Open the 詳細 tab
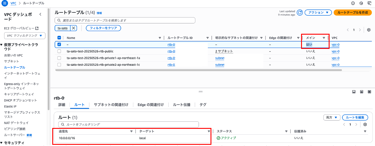 pyautogui.click(x=62, y=105)
